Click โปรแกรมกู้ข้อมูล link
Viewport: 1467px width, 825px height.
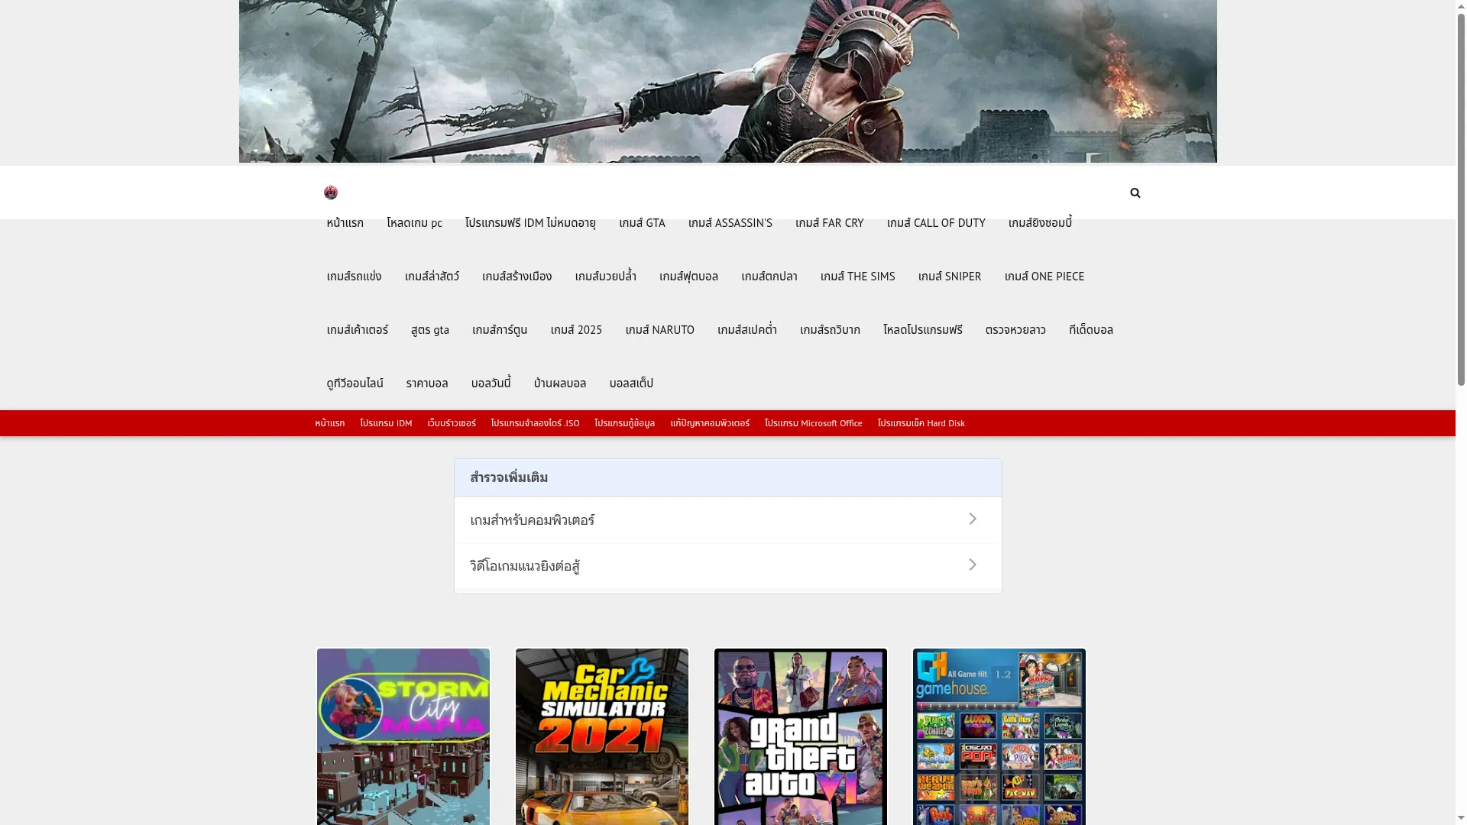pos(624,423)
